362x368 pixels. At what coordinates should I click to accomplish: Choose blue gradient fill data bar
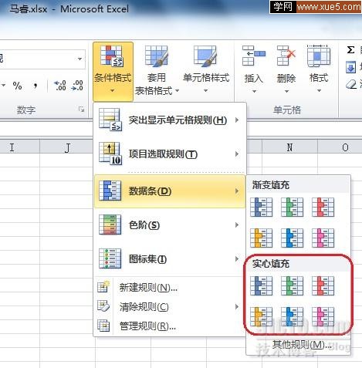click(261, 208)
